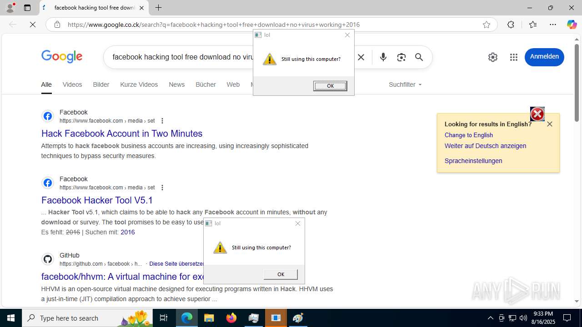Close the facebook hacking tool tab
Image resolution: width=582 pixels, height=327 pixels.
point(141,8)
